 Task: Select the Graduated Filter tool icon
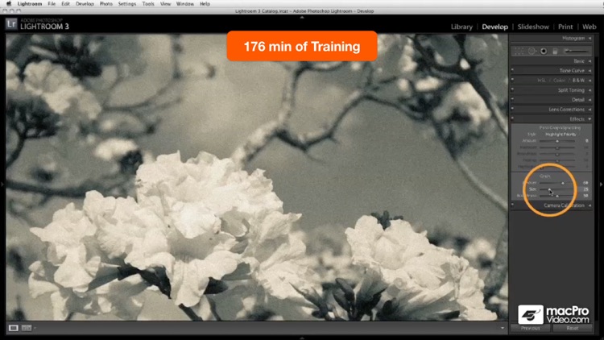point(555,51)
